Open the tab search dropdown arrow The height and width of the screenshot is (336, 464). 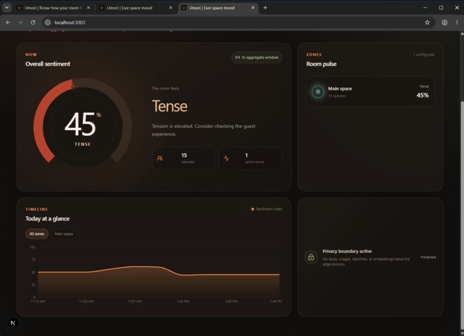click(6, 8)
